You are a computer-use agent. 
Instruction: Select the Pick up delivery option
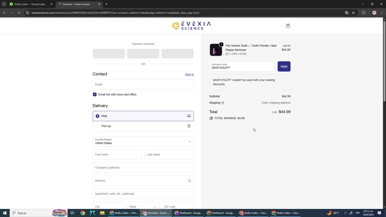point(143,126)
